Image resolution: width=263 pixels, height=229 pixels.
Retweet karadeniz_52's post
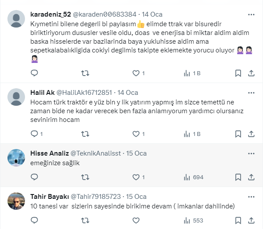click(86, 73)
